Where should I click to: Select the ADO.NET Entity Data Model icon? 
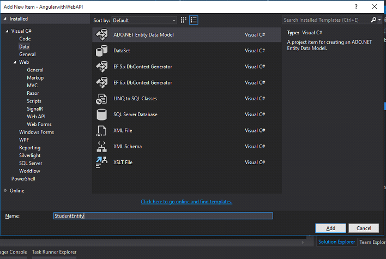click(x=101, y=35)
